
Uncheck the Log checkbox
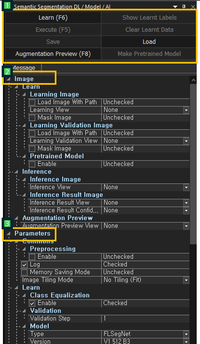tap(24, 265)
